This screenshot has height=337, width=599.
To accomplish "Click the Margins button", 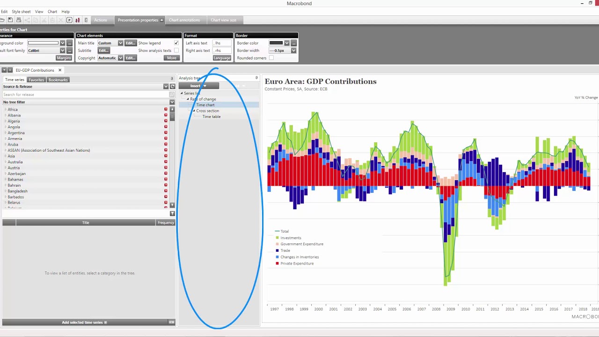I will tap(64, 58).
